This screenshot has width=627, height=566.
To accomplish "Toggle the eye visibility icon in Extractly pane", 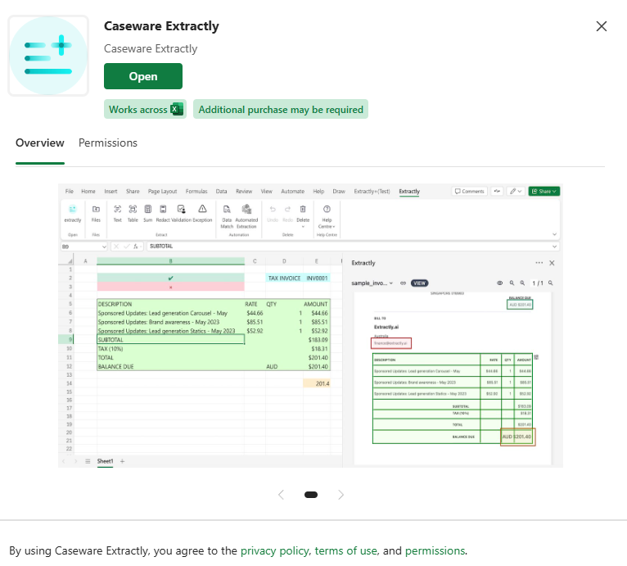I will [500, 283].
